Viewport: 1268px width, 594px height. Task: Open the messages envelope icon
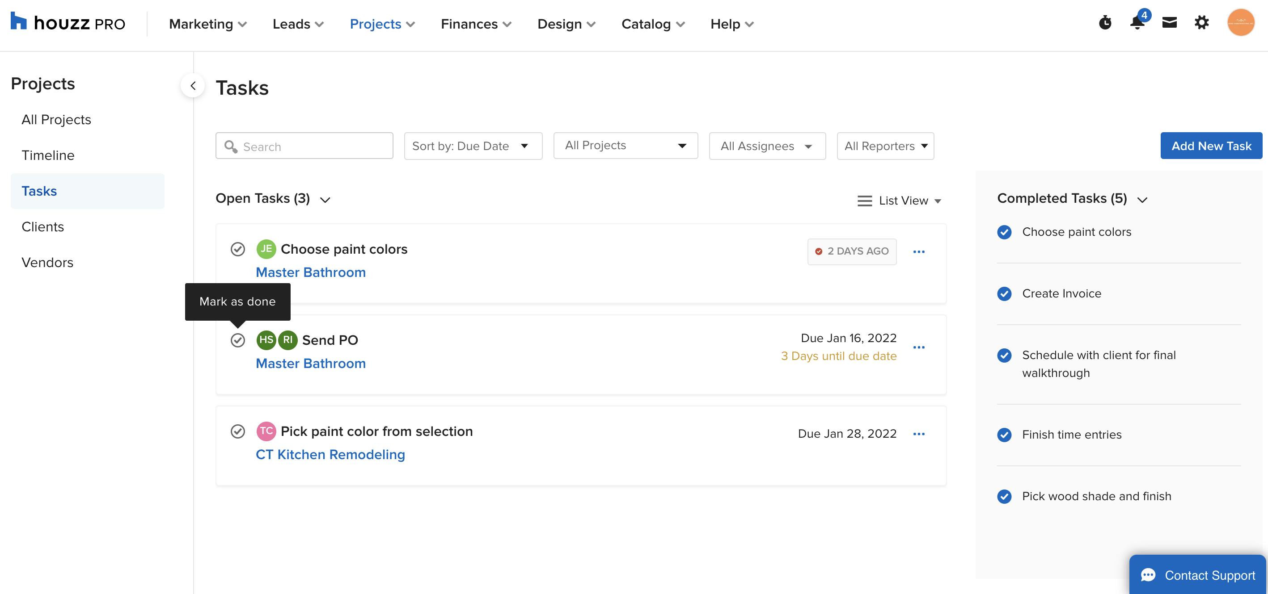[x=1170, y=23]
